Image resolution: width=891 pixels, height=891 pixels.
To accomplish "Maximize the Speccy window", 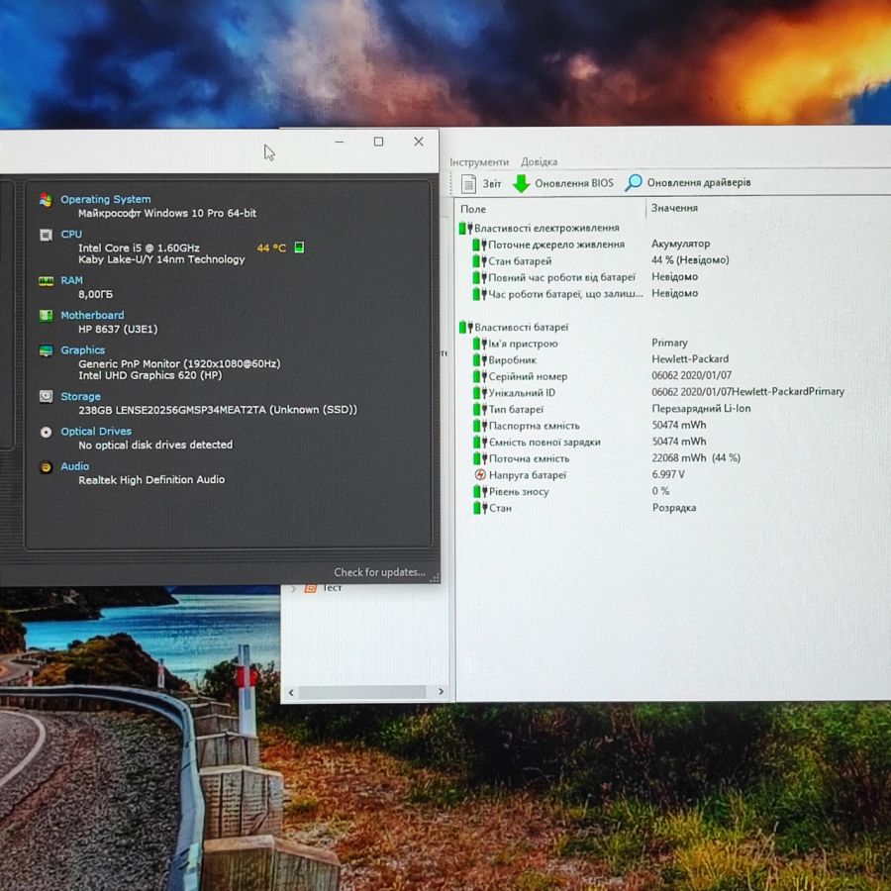I will [x=378, y=142].
